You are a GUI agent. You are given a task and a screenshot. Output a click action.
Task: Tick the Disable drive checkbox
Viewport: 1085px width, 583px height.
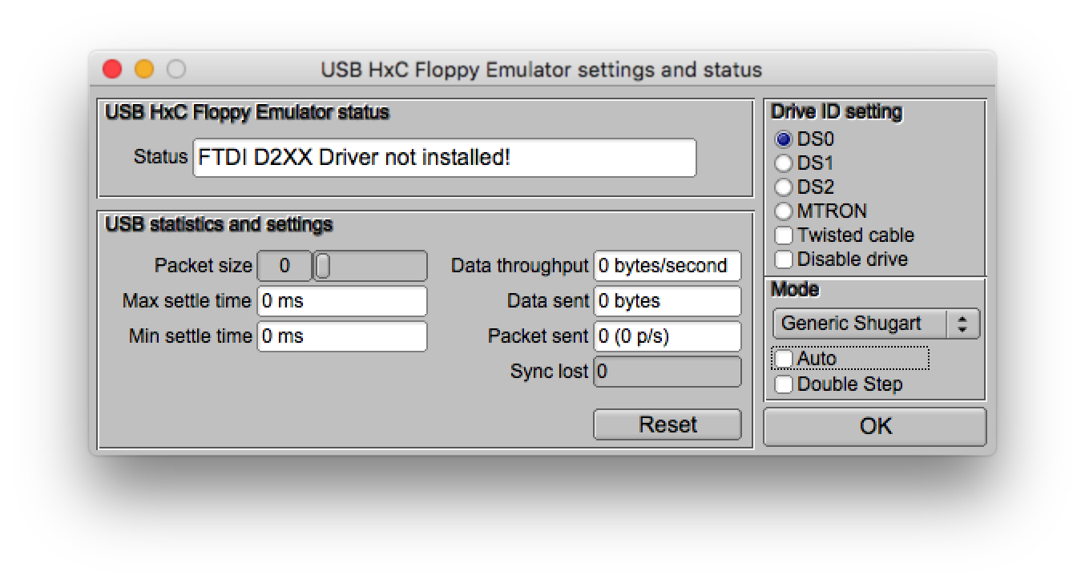[x=784, y=259]
